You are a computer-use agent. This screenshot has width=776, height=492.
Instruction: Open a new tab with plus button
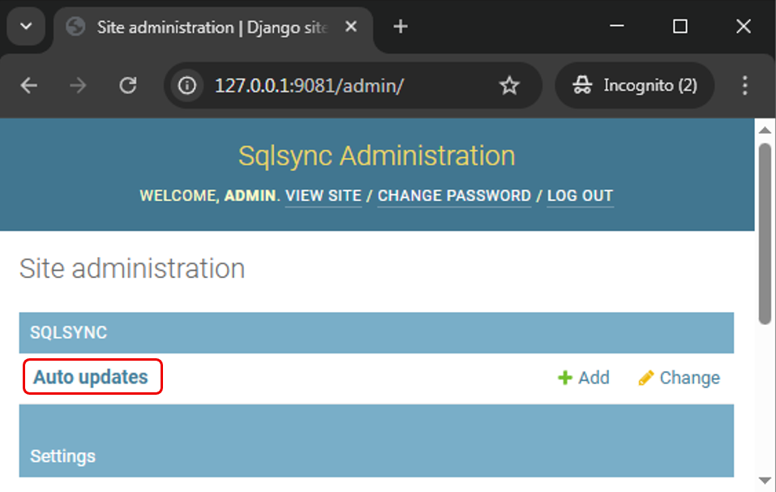click(x=400, y=27)
